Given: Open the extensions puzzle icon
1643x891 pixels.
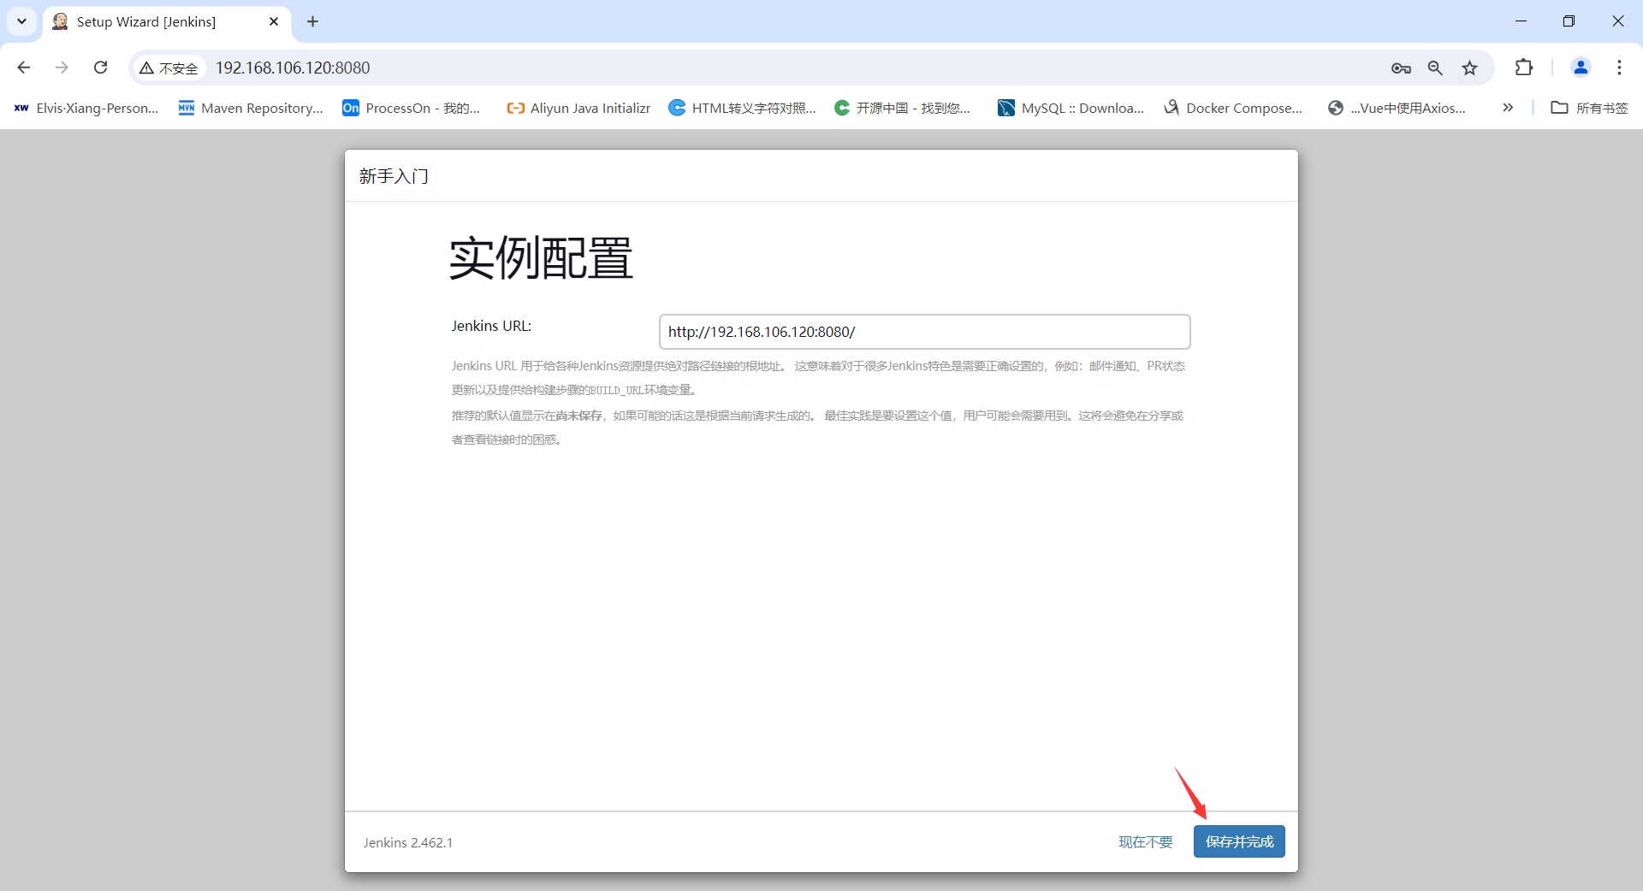Looking at the screenshot, I should click(1524, 68).
